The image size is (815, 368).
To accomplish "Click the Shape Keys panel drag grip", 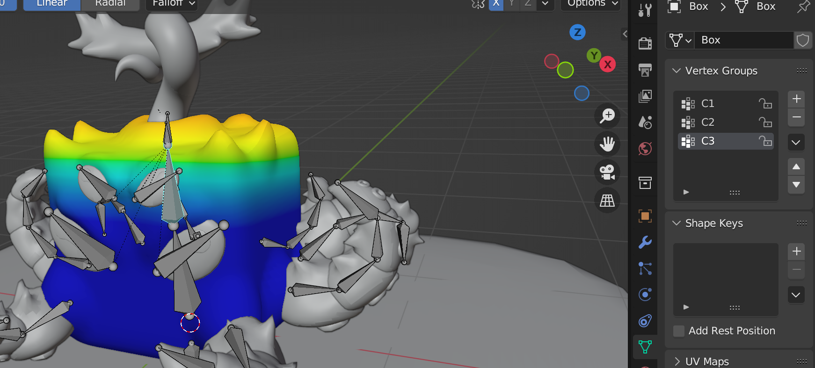I will click(x=802, y=223).
